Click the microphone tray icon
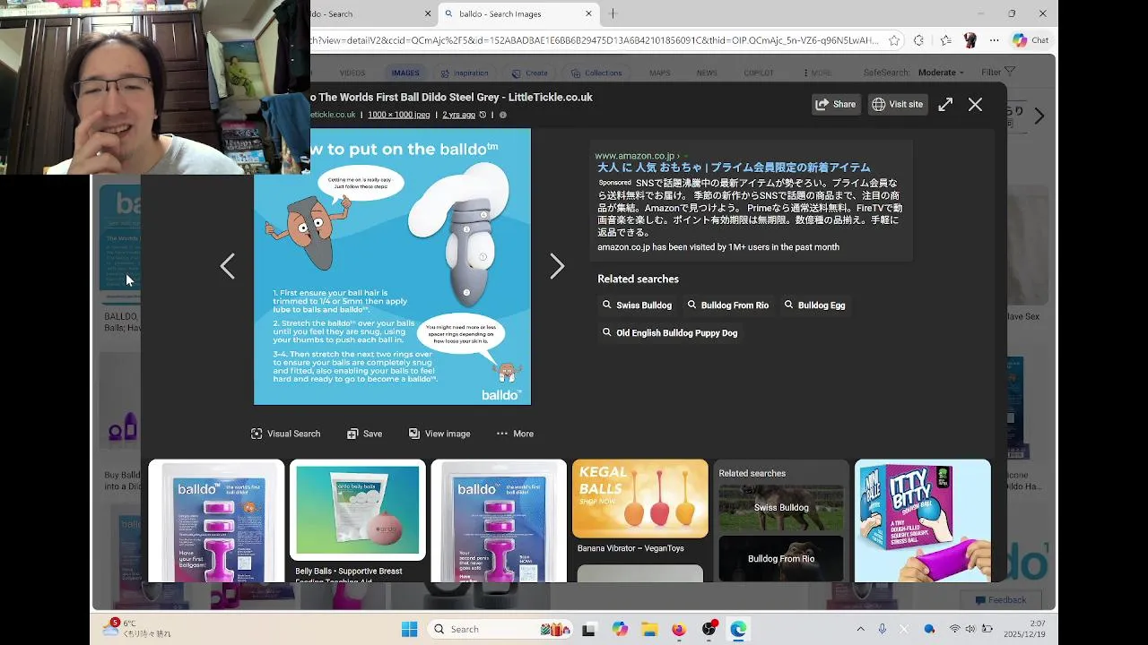Screen dimensions: 1148x645 click(883, 629)
